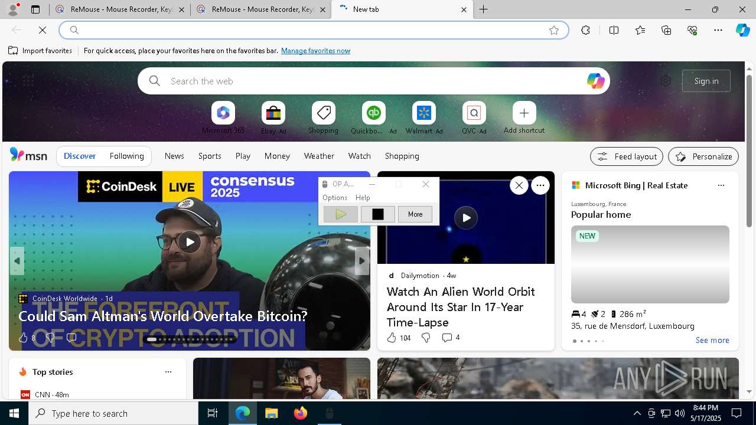Go to previous carousel slide arrow
This screenshot has height=425, width=756.
tap(17, 261)
